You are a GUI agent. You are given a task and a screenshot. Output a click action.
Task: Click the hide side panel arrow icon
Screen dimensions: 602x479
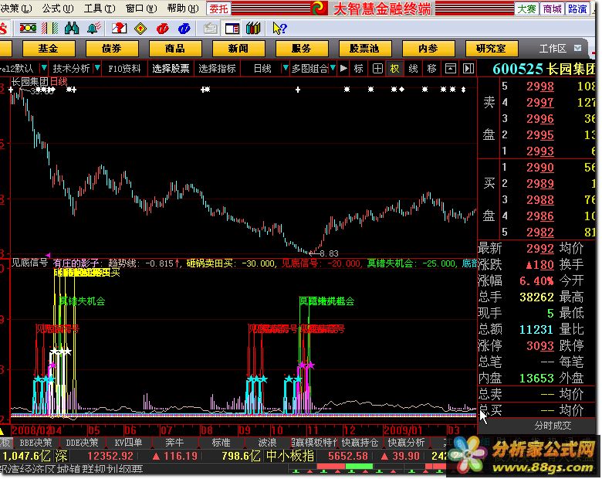468,69
